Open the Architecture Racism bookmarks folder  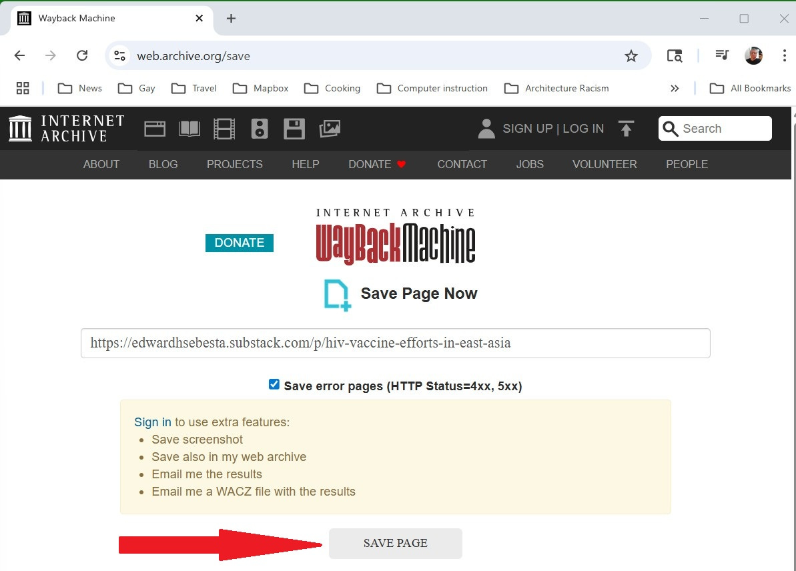coord(556,88)
